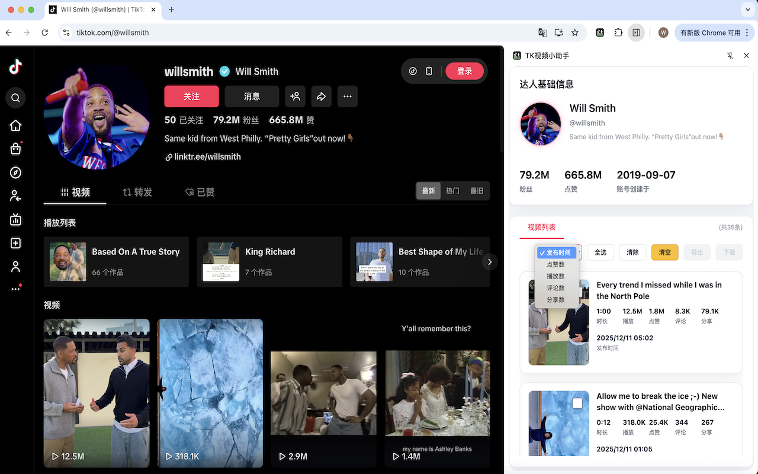Screen dimensions: 758x474
Task: Choose 发布时间 in the sort dropdown
Action: [555, 253]
